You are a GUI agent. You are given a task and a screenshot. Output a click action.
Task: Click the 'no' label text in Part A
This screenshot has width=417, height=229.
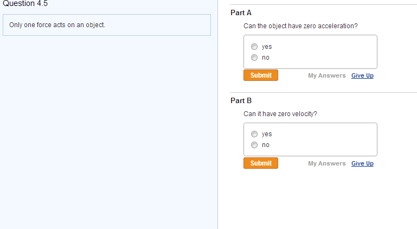point(266,58)
